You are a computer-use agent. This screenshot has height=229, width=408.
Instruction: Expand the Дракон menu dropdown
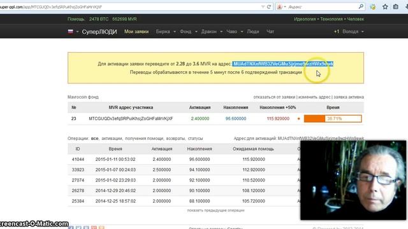coord(221,32)
